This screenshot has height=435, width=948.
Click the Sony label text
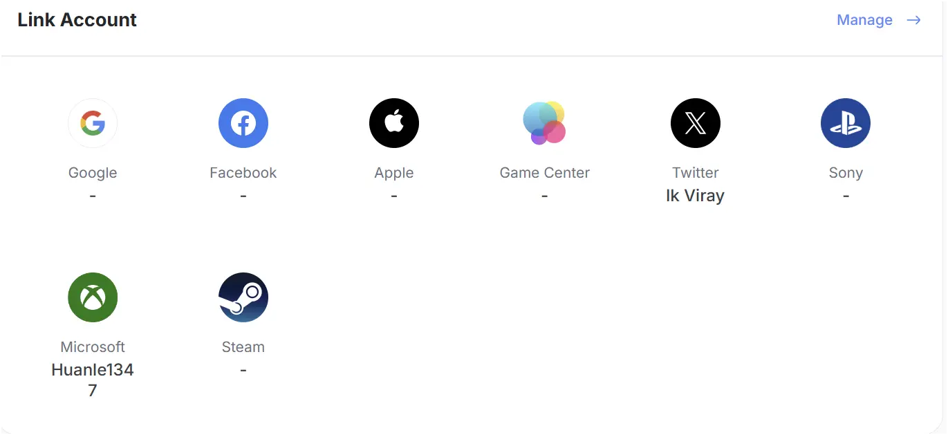(x=846, y=173)
